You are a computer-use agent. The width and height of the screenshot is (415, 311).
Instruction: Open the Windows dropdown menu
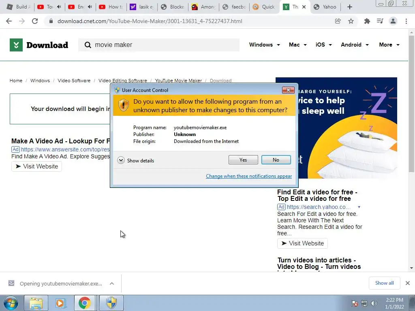[264, 45]
